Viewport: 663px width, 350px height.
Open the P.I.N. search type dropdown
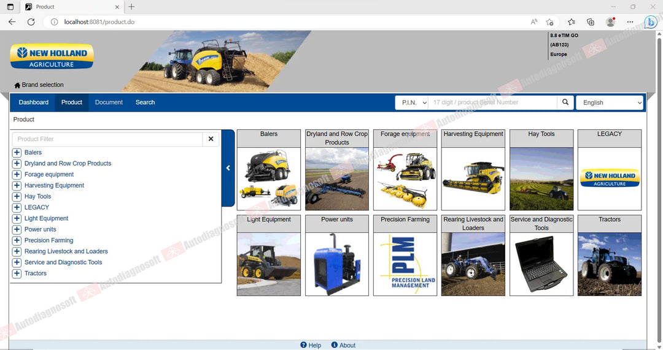click(412, 102)
